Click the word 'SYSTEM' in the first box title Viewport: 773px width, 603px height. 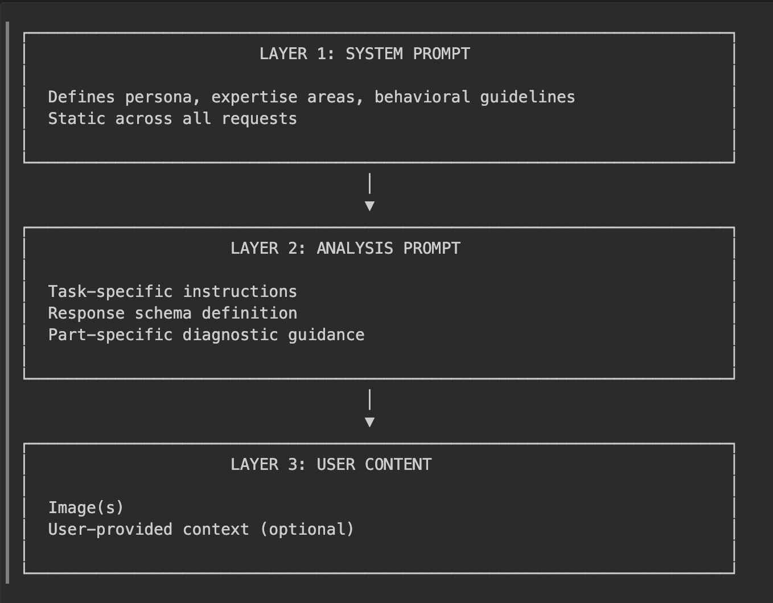[374, 53]
